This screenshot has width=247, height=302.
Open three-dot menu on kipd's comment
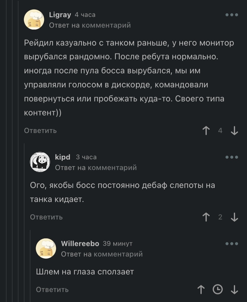[232, 157]
